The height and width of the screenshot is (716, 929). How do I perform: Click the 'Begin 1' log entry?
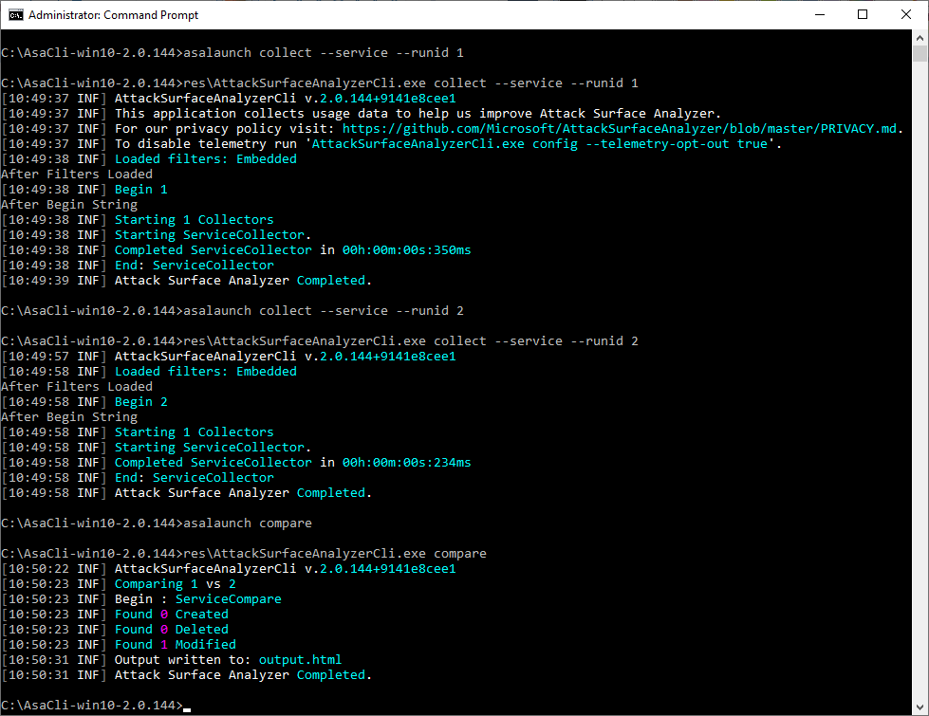click(x=141, y=190)
